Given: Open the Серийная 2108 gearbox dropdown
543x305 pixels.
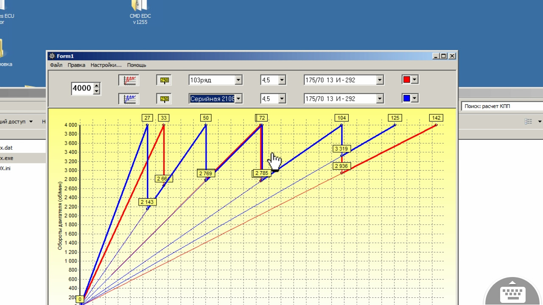Looking at the screenshot, I should pos(238,99).
